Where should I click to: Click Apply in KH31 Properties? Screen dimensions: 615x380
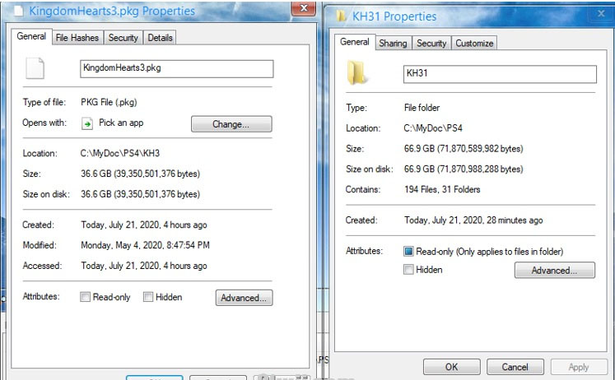pos(579,367)
